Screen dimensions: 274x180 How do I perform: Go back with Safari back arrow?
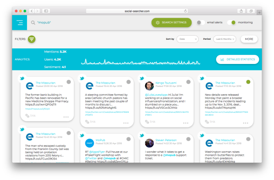click(x=32, y=11)
